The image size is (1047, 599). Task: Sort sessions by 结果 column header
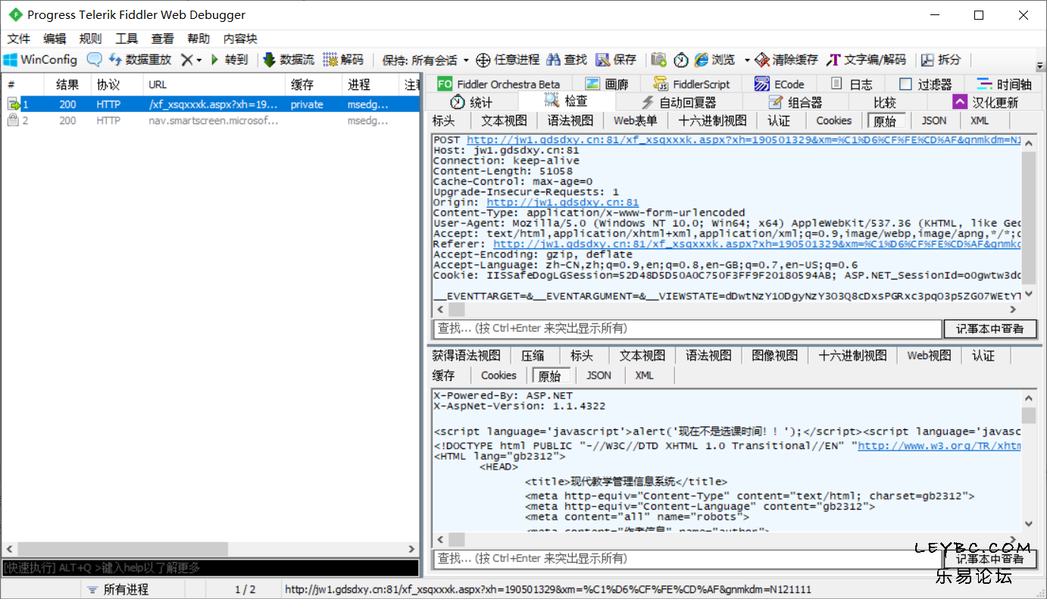[67, 84]
